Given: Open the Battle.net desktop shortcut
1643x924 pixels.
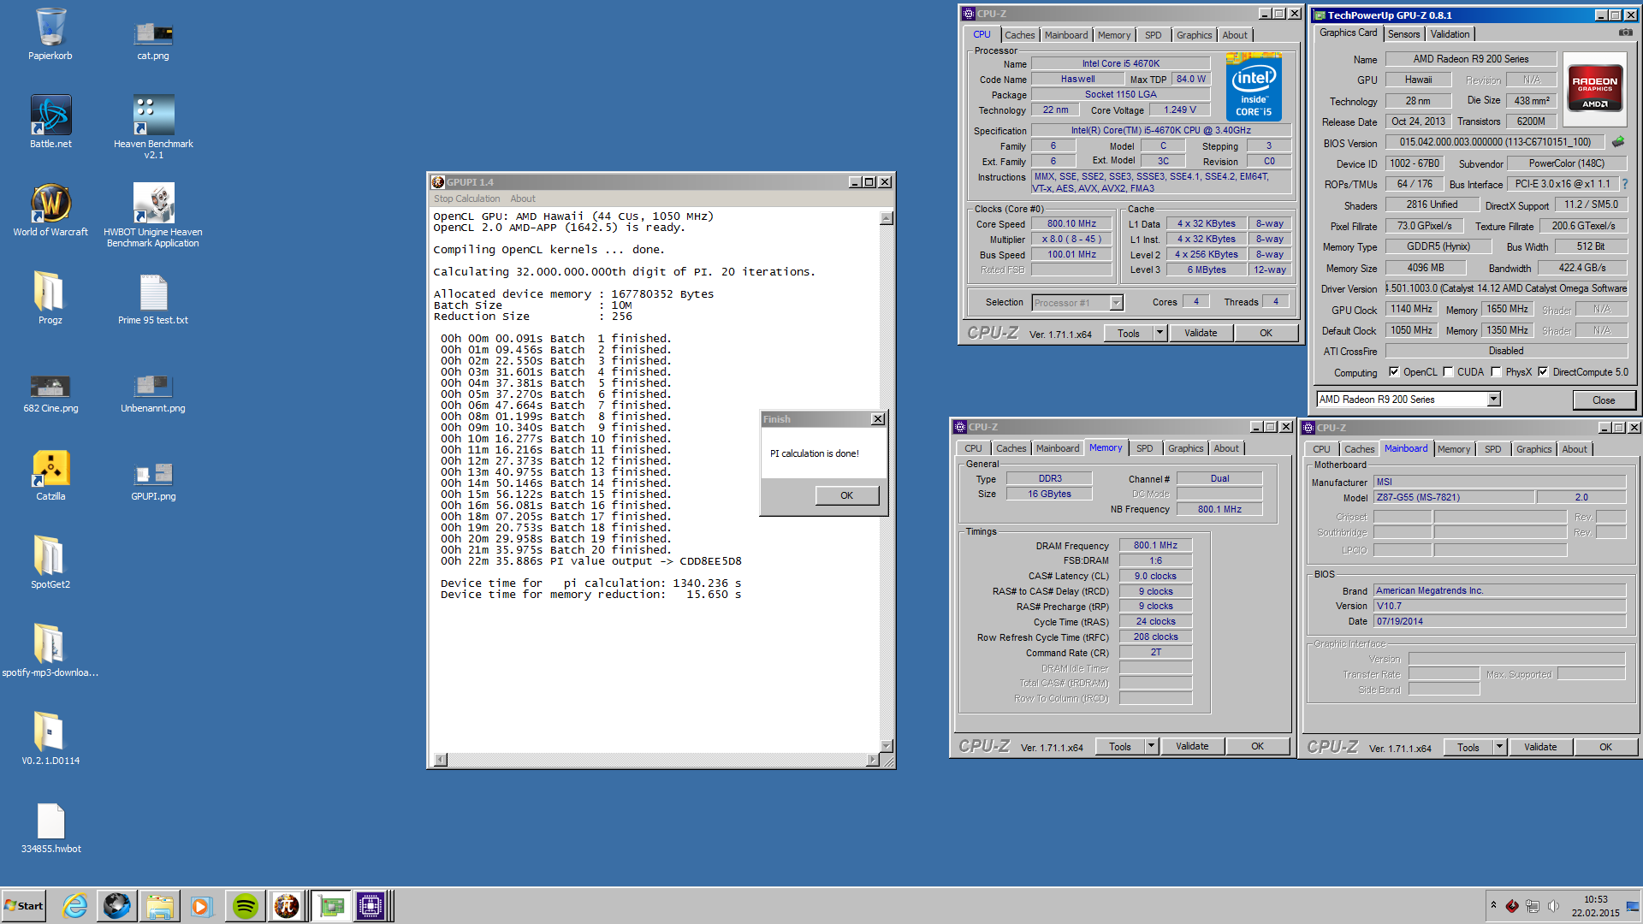Looking at the screenshot, I should pyautogui.click(x=50, y=121).
